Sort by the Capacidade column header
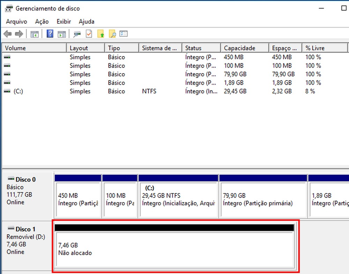 coord(245,48)
